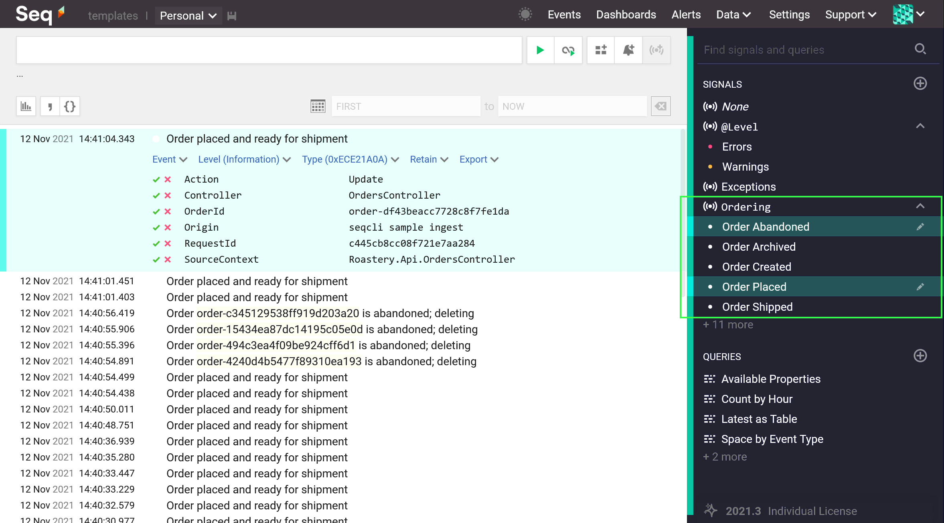The image size is (944, 523).
Task: Click the loop/tail refresh icon
Action: (568, 50)
